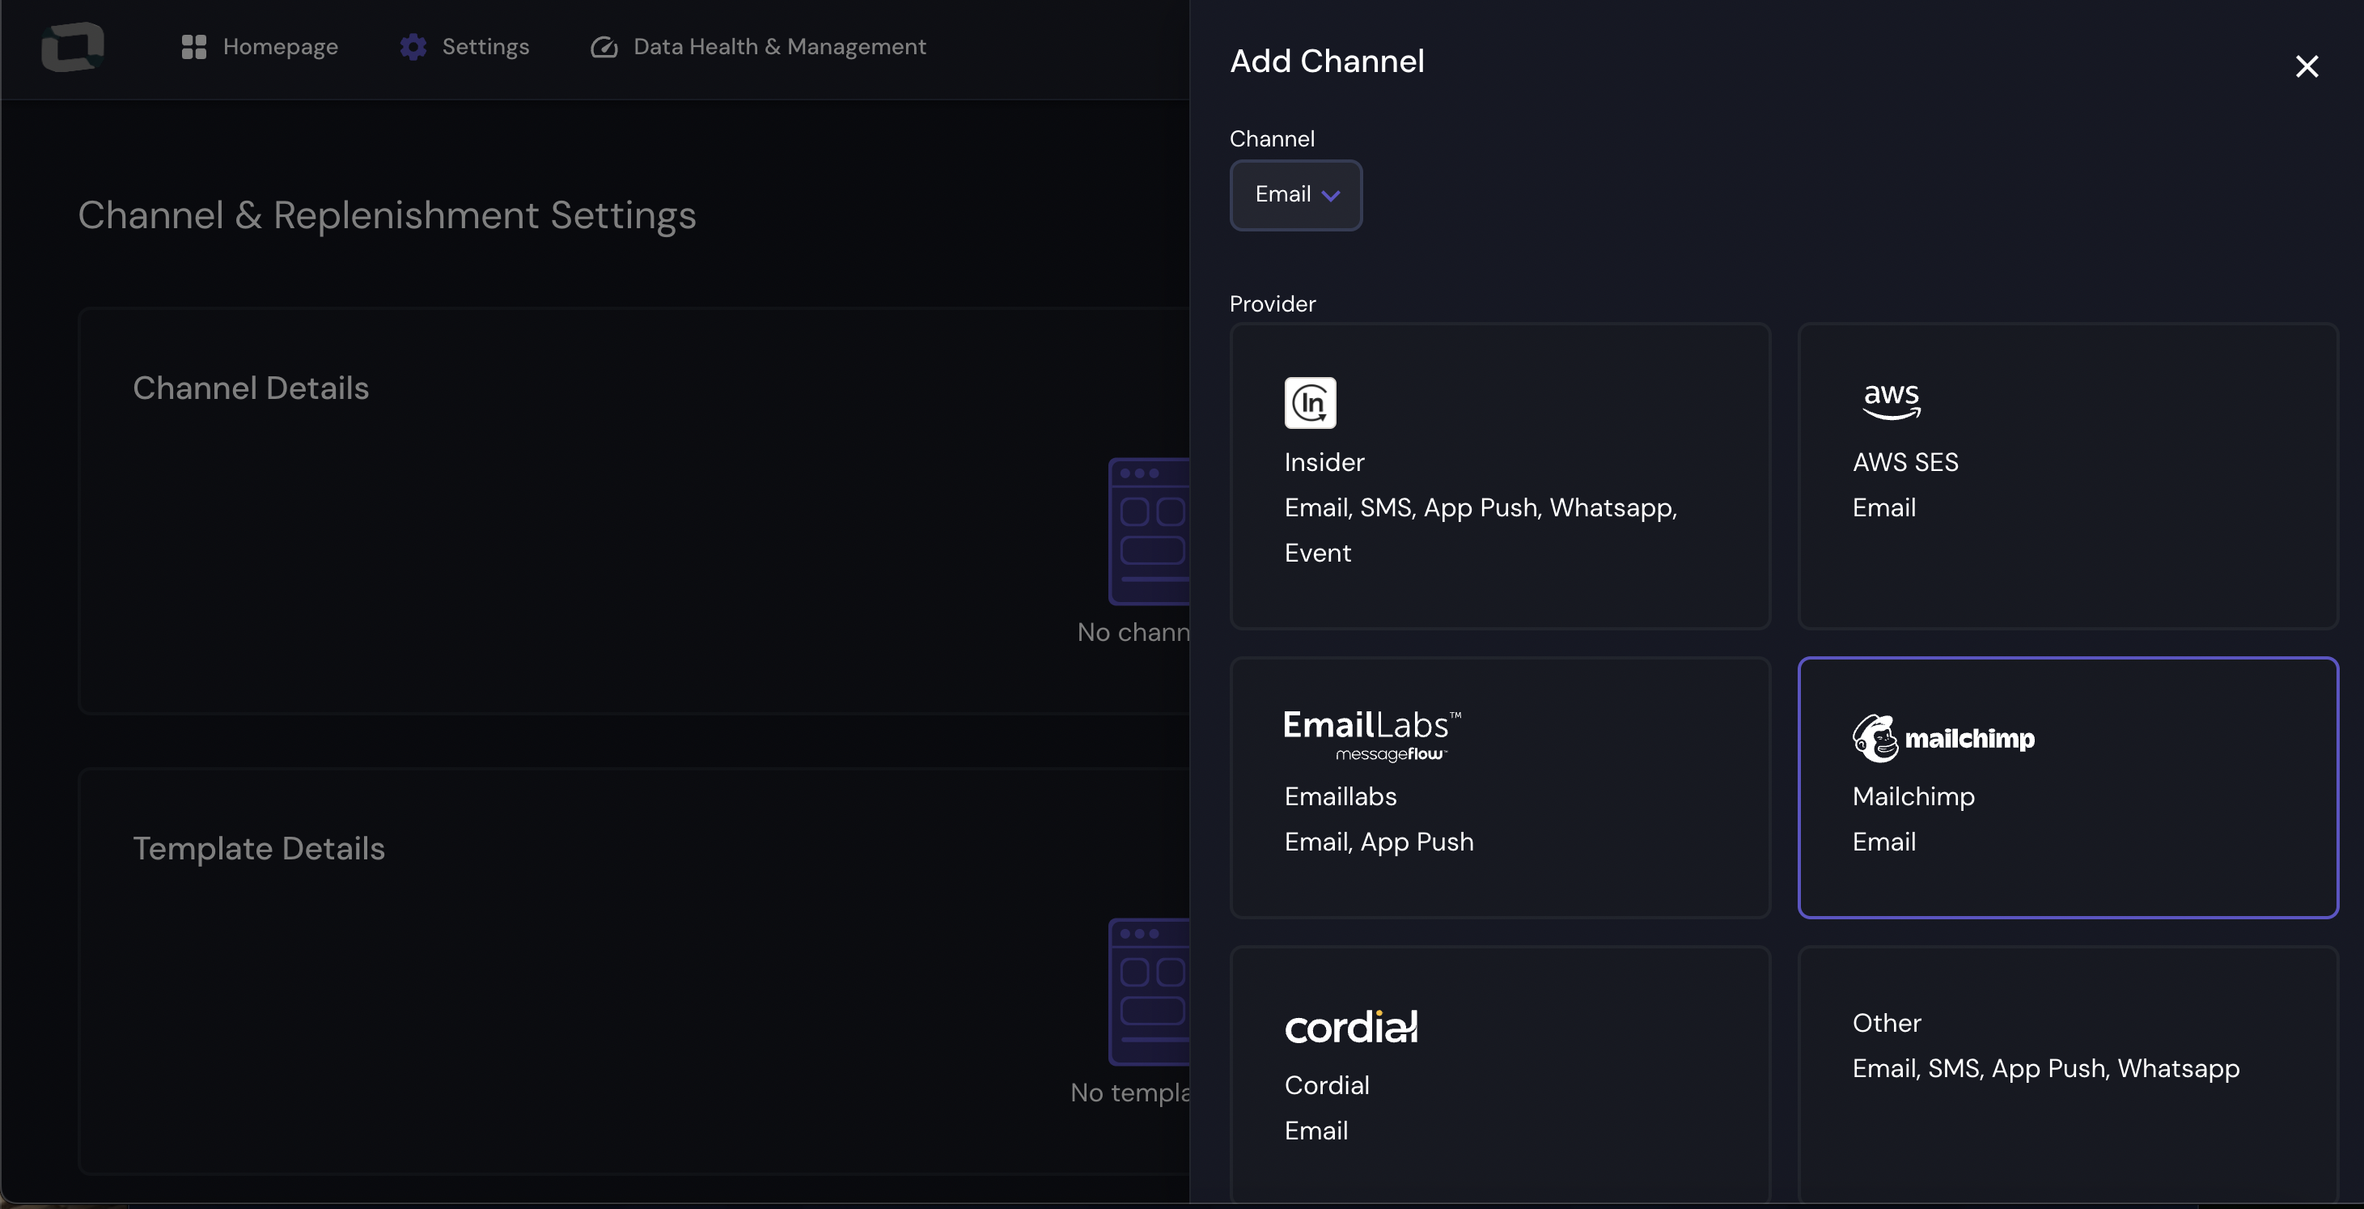
Task: Click the Settings gear icon
Action: (x=413, y=47)
